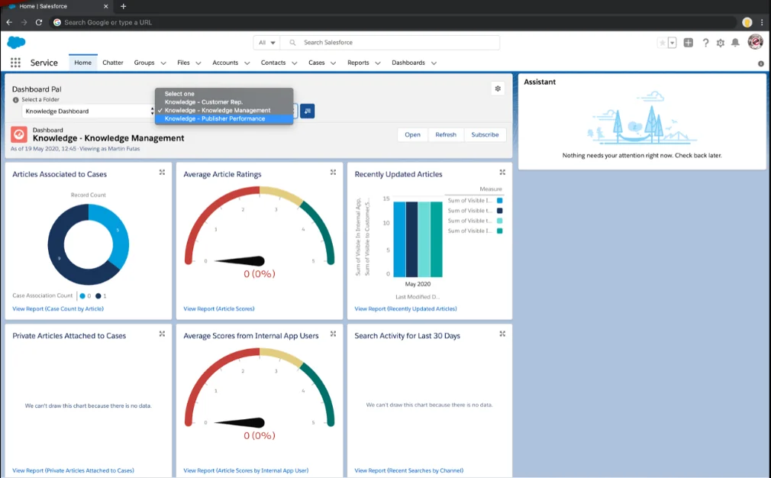Open the Setup gear icon
Screen dimensions: 771x478
coord(721,43)
